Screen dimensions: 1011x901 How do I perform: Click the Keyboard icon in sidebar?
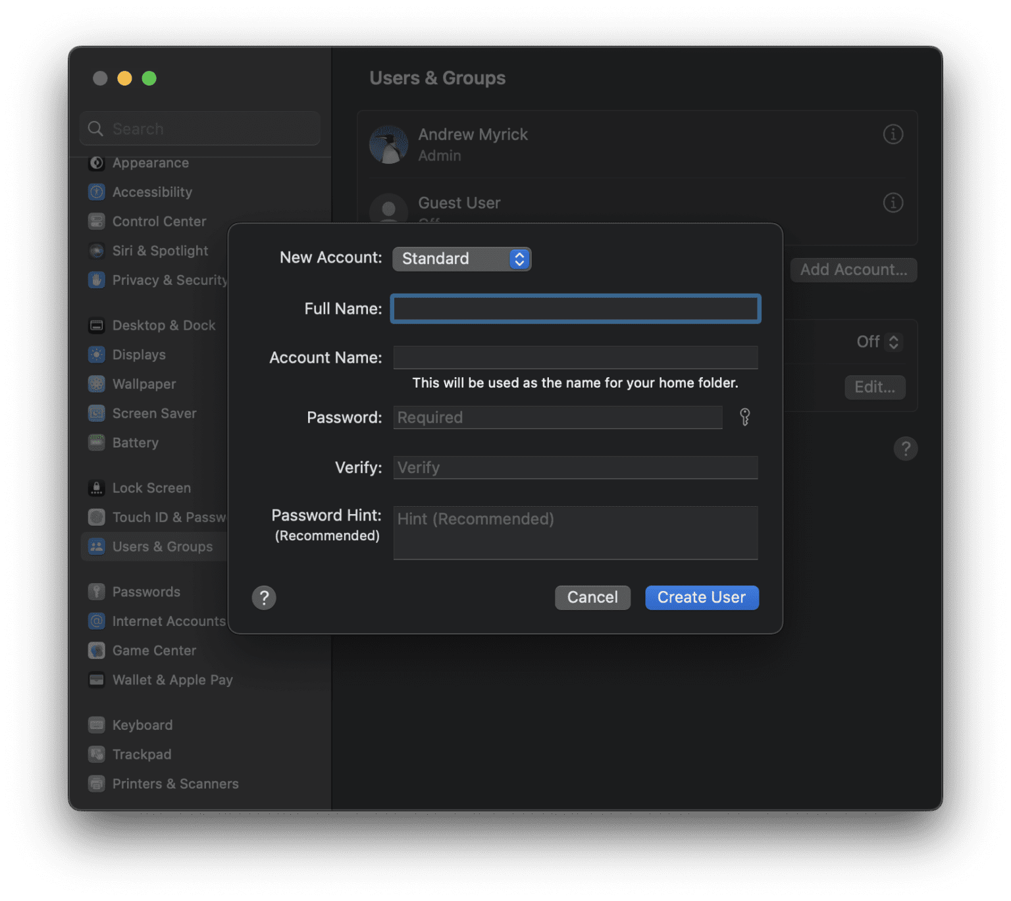pyautogui.click(x=97, y=725)
